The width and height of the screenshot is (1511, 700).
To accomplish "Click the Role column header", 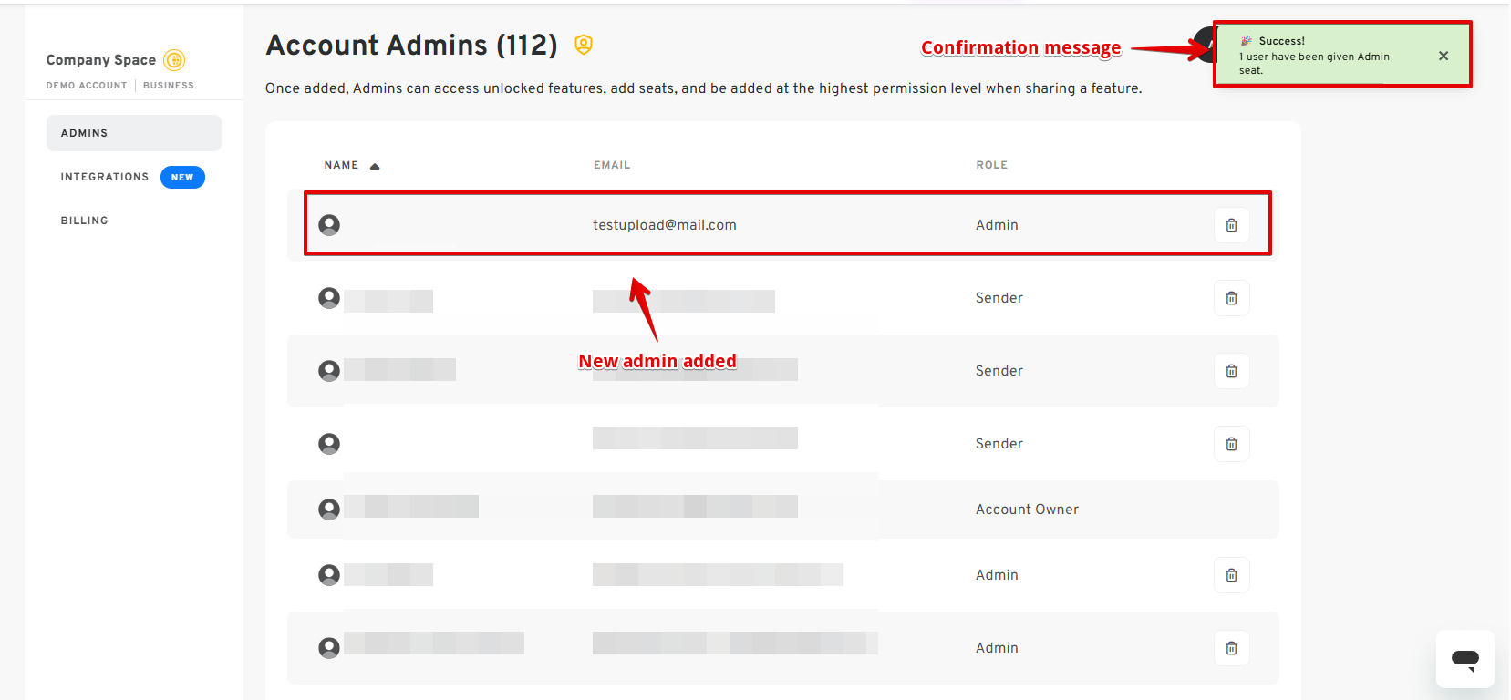I will point(991,165).
